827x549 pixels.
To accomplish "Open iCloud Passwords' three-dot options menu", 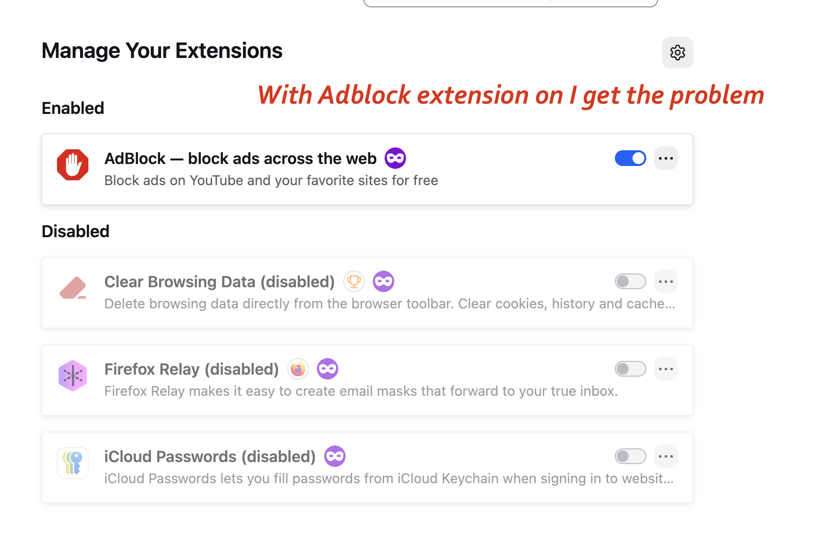I will point(665,456).
